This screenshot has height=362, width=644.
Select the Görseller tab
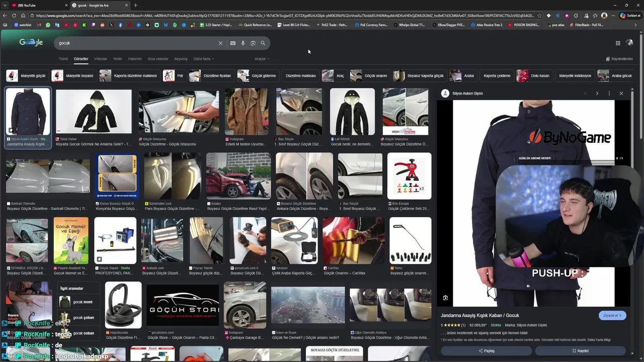(x=81, y=59)
